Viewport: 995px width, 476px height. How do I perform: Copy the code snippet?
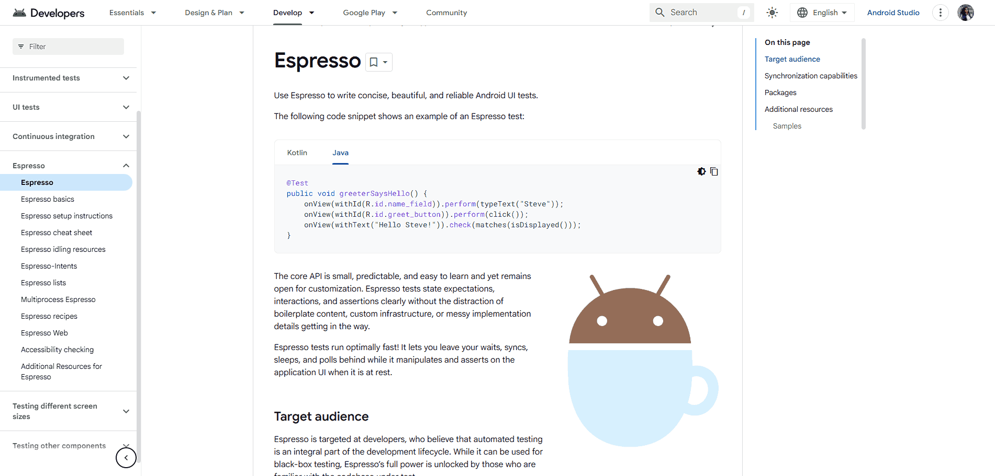(x=714, y=171)
